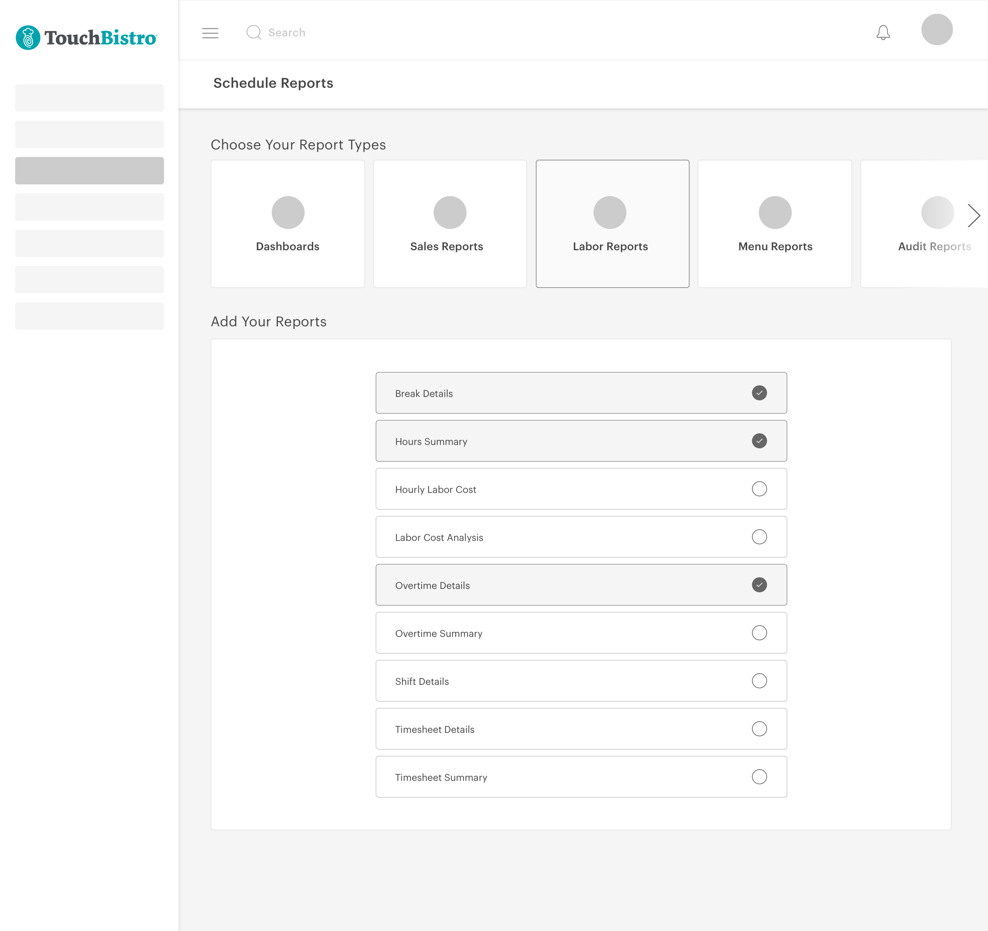988x931 pixels.
Task: Enable the Hourly Labor Cost report
Action: pos(759,489)
